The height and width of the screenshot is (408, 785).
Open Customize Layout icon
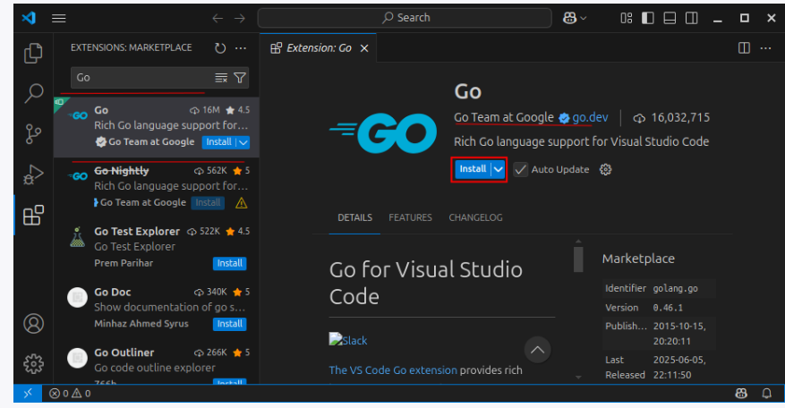[x=626, y=18]
